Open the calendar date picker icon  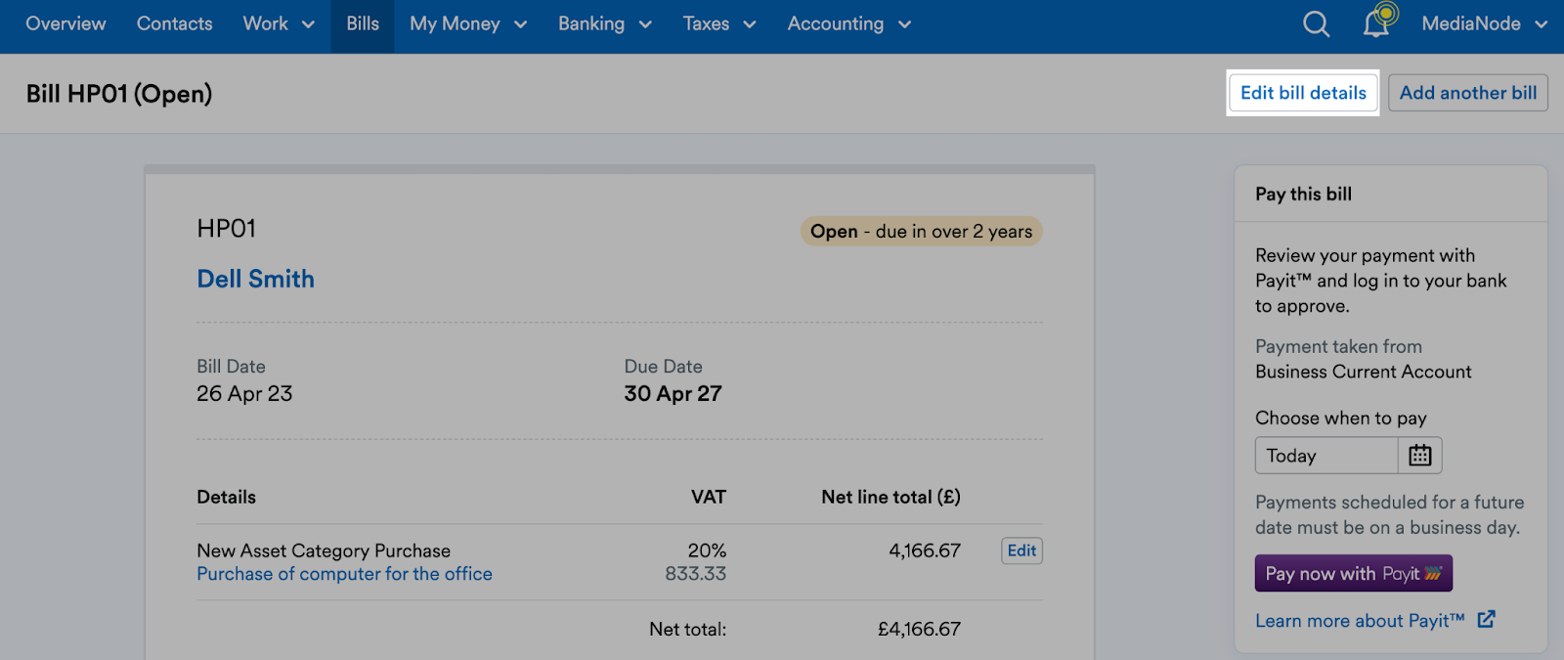1420,456
